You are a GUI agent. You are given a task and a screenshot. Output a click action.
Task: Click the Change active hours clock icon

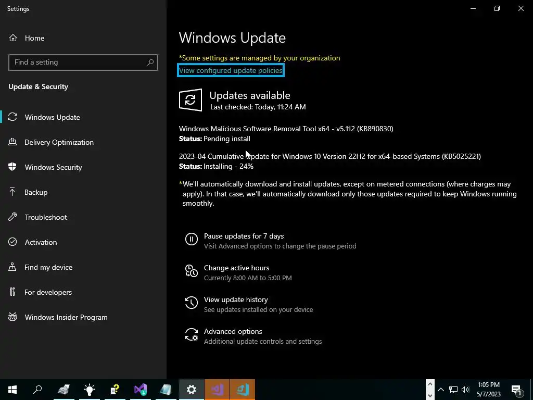(192, 271)
